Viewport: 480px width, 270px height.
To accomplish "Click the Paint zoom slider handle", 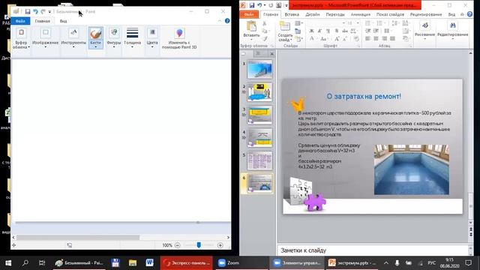I will point(199,245).
